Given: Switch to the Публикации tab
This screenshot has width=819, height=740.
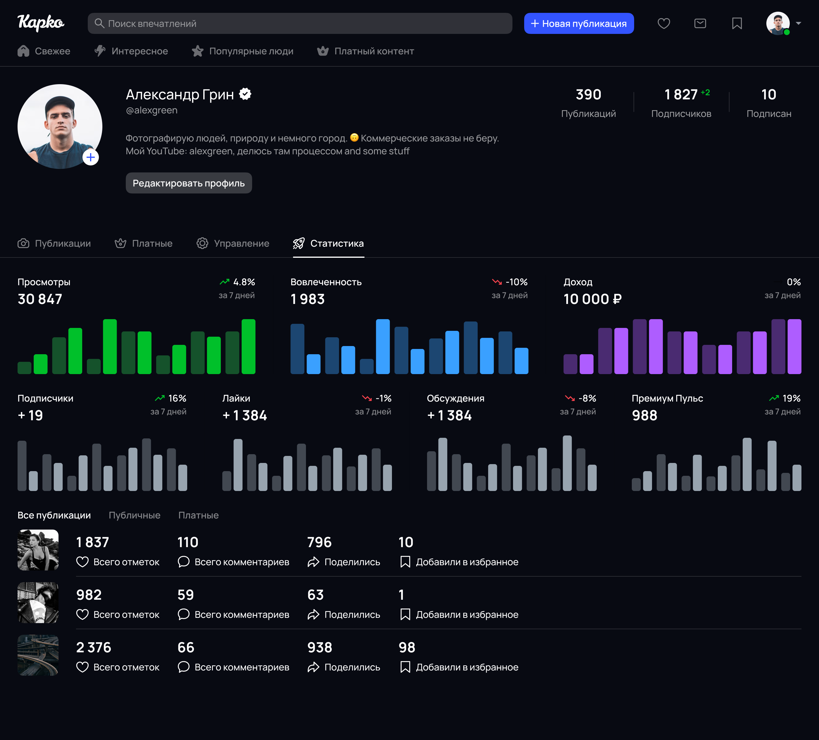Looking at the screenshot, I should coord(54,243).
